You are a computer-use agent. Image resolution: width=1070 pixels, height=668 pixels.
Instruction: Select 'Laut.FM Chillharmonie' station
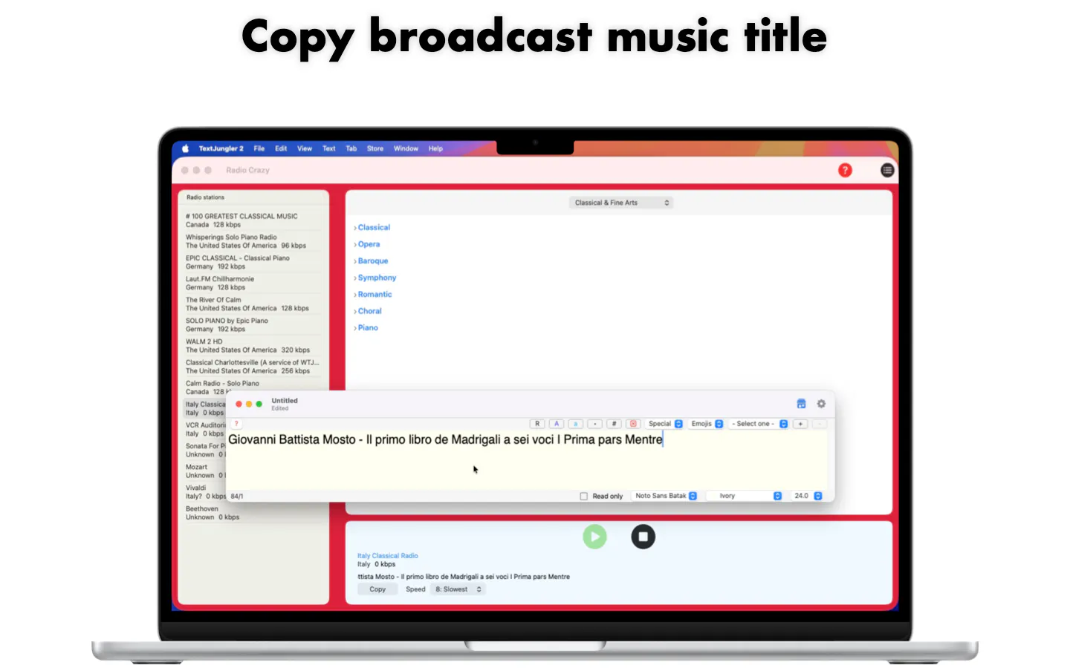[253, 283]
